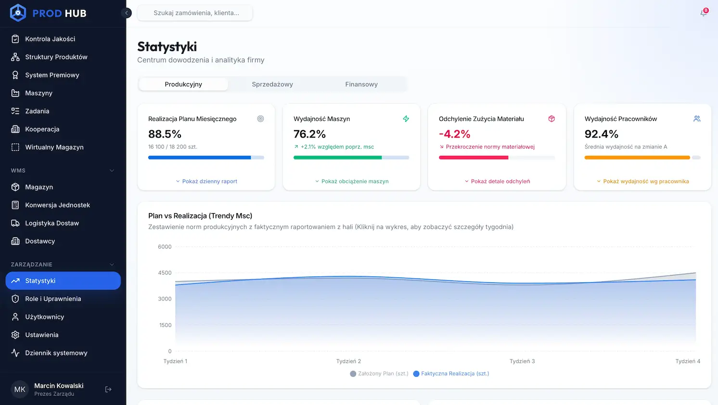Click the Logistyka Dostaw truck icon
This screenshot has height=405, width=718.
click(15, 223)
